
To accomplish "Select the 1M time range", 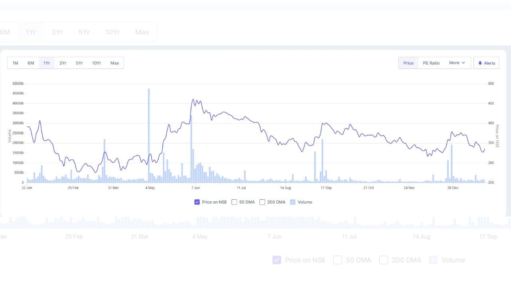I will (15, 63).
